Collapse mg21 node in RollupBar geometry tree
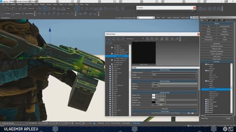Viewport: 236px width, 132px height. click(206, 71)
